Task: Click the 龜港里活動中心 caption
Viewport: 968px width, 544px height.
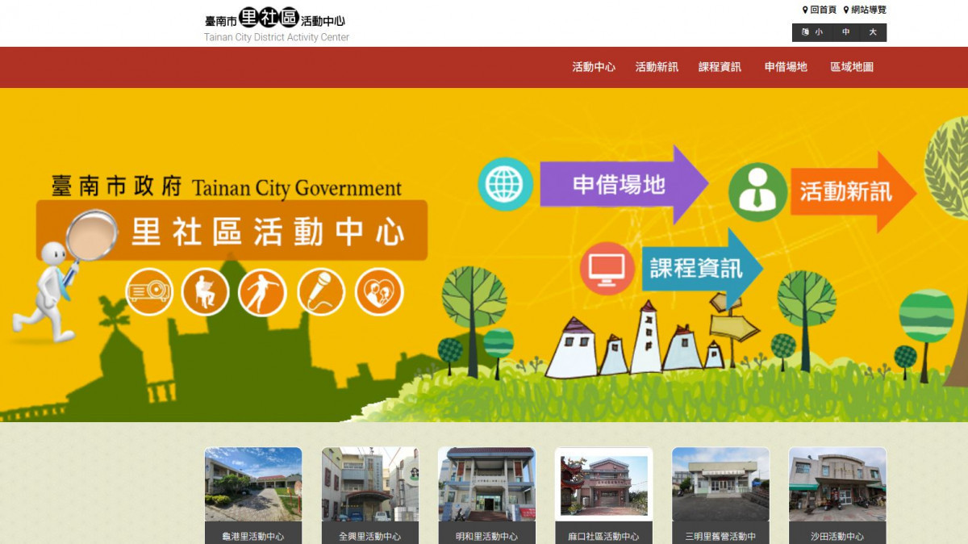Action: 253,536
